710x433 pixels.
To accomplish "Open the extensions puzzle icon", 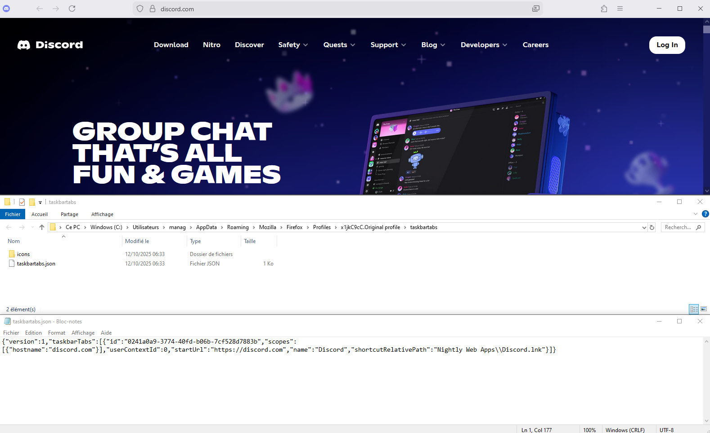I will [x=604, y=9].
